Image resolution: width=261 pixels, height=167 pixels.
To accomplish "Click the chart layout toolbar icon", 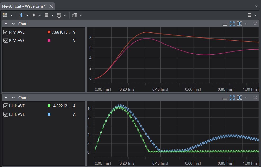I will [x=75, y=15].
